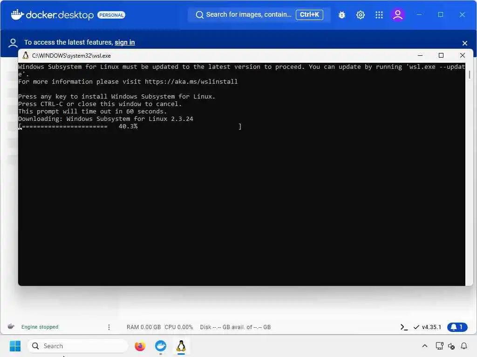This screenshot has height=357, width=477.
Task: Follow the sign in link
Action: (x=125, y=42)
